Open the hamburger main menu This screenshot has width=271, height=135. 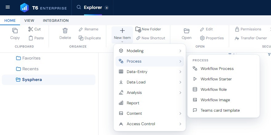[8, 7]
